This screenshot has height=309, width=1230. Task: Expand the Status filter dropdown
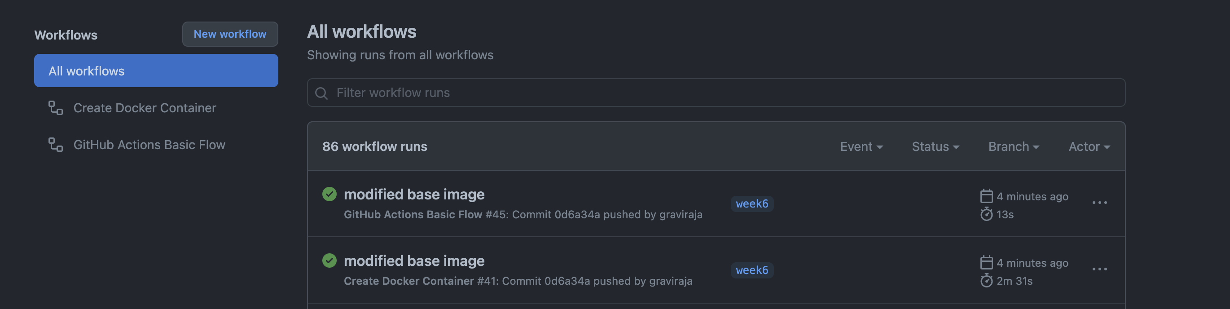coord(935,146)
